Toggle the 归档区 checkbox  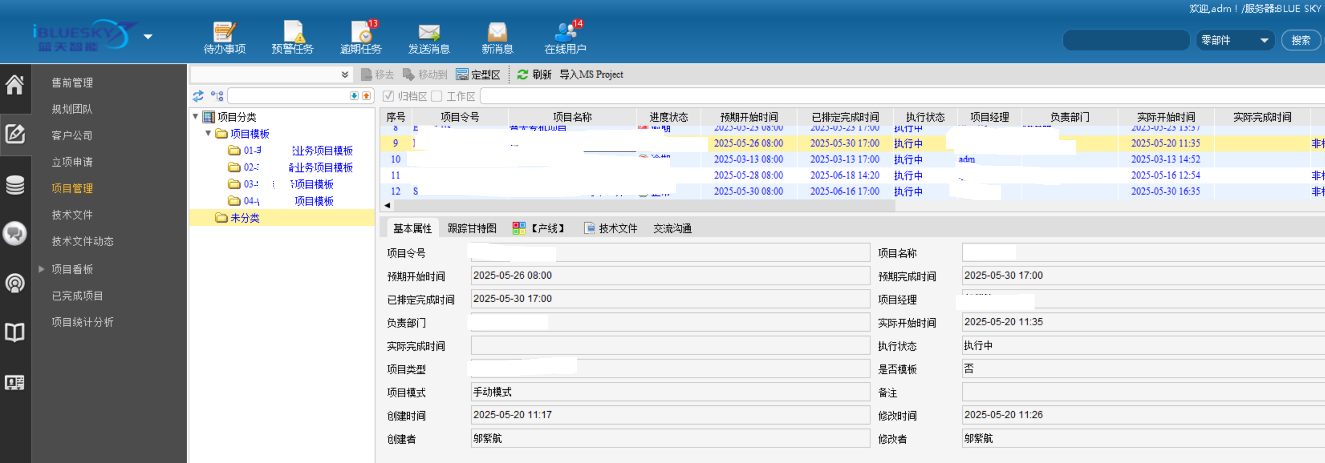[388, 96]
